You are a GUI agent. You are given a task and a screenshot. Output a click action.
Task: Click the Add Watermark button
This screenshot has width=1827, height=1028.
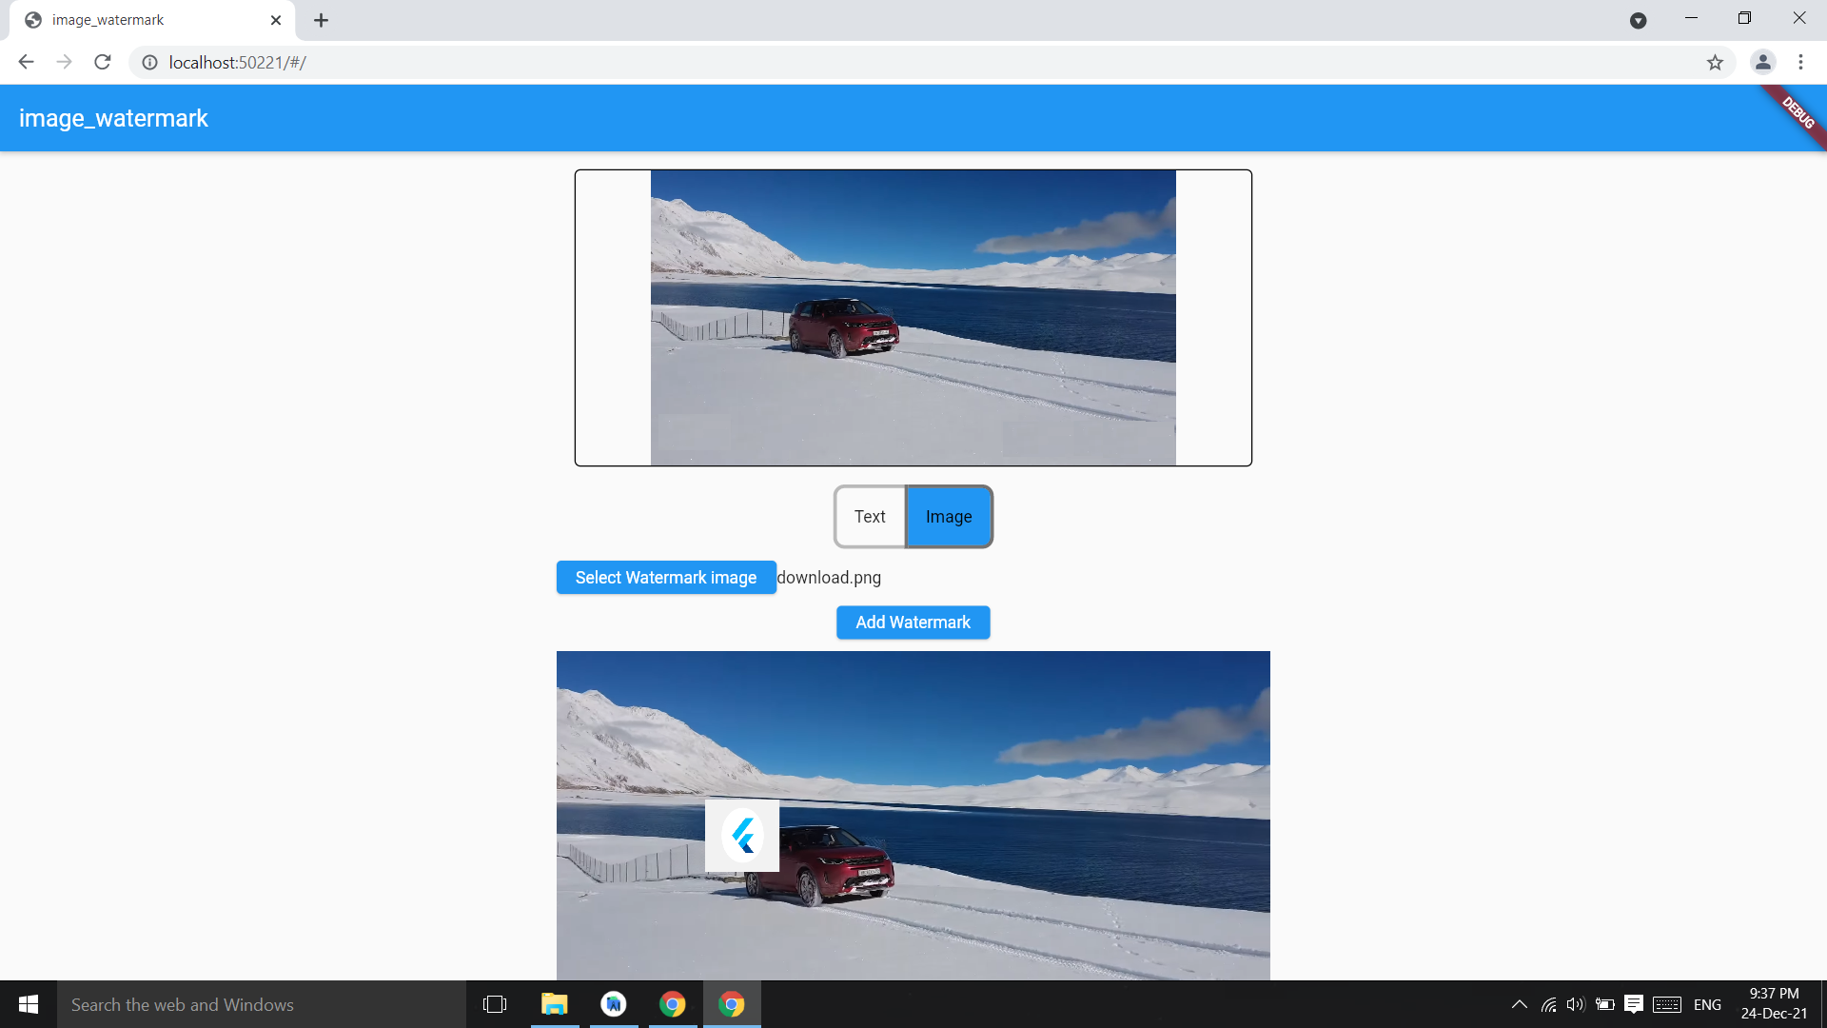pyautogui.click(x=913, y=623)
